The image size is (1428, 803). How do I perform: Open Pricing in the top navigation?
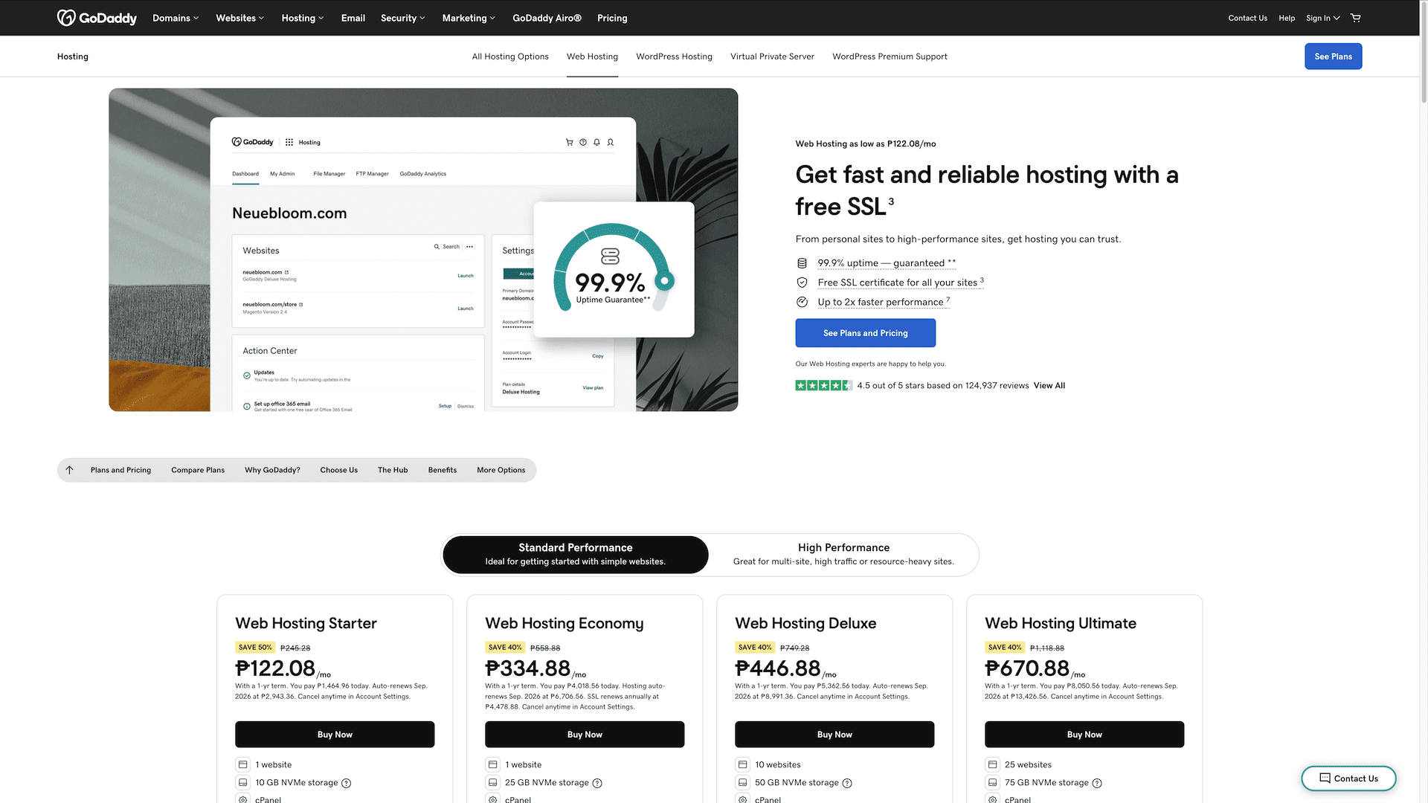(612, 18)
